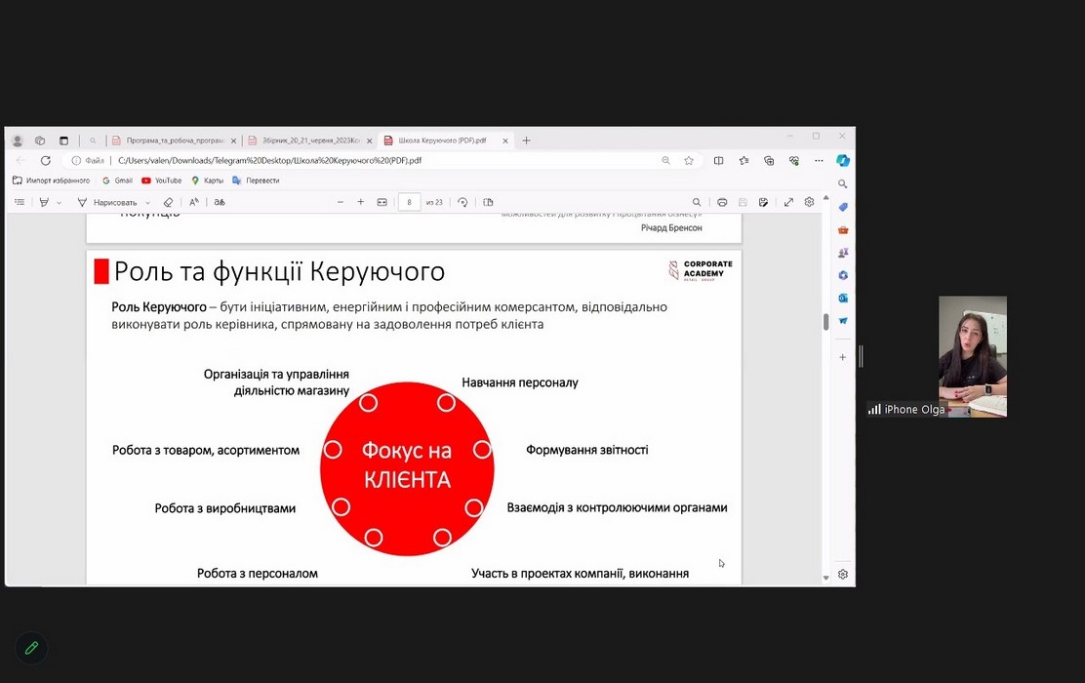Open the Edge three-dots menu

[x=819, y=161]
